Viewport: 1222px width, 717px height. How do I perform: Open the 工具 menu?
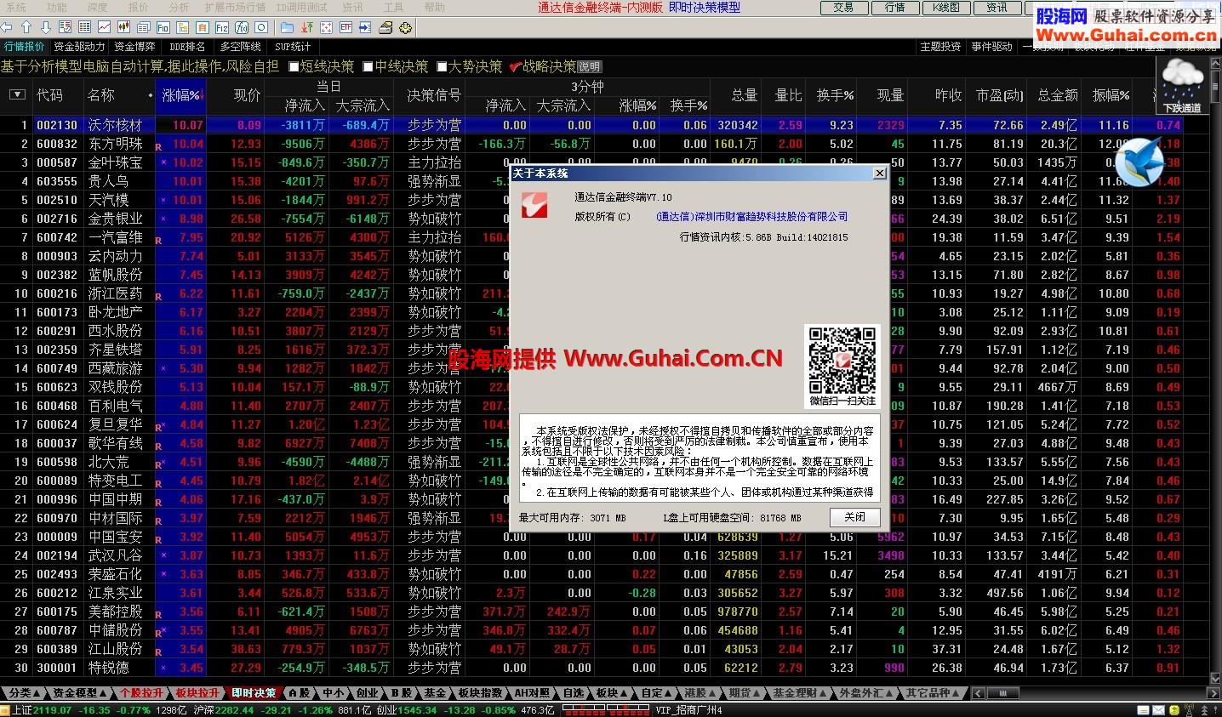tap(393, 7)
